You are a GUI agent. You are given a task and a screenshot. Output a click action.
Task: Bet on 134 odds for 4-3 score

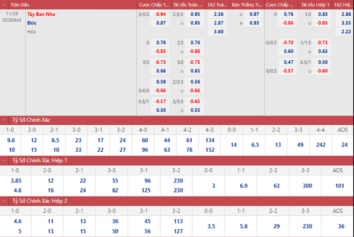click(210, 140)
